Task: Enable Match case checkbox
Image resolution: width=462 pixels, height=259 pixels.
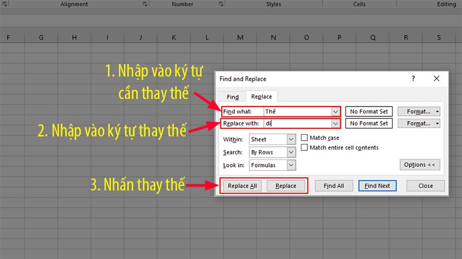Action: 304,138
